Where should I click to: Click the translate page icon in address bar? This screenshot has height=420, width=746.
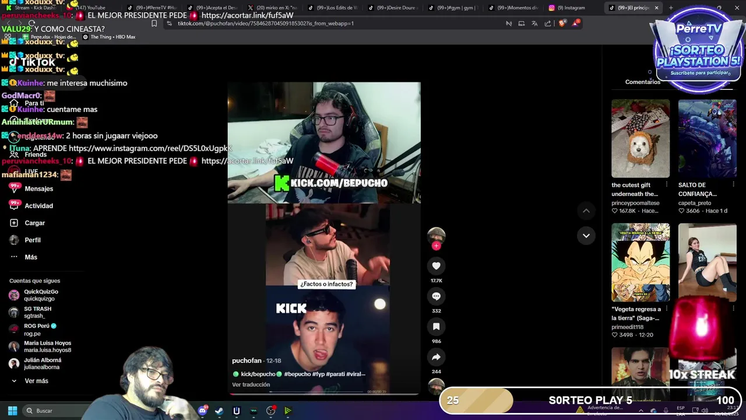pos(534,23)
